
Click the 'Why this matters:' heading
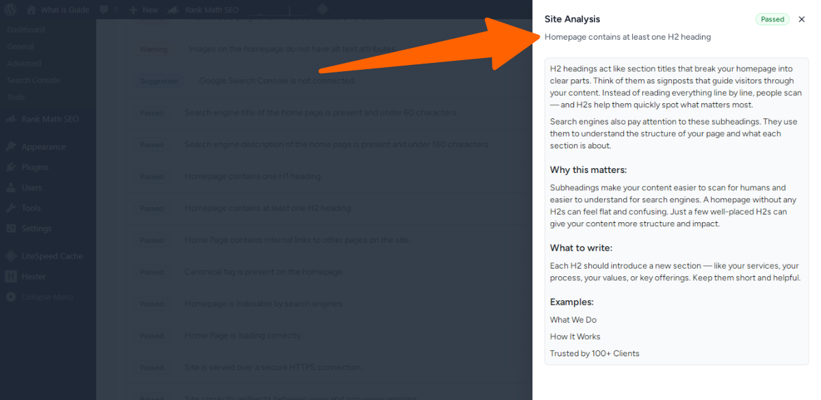[x=588, y=170]
